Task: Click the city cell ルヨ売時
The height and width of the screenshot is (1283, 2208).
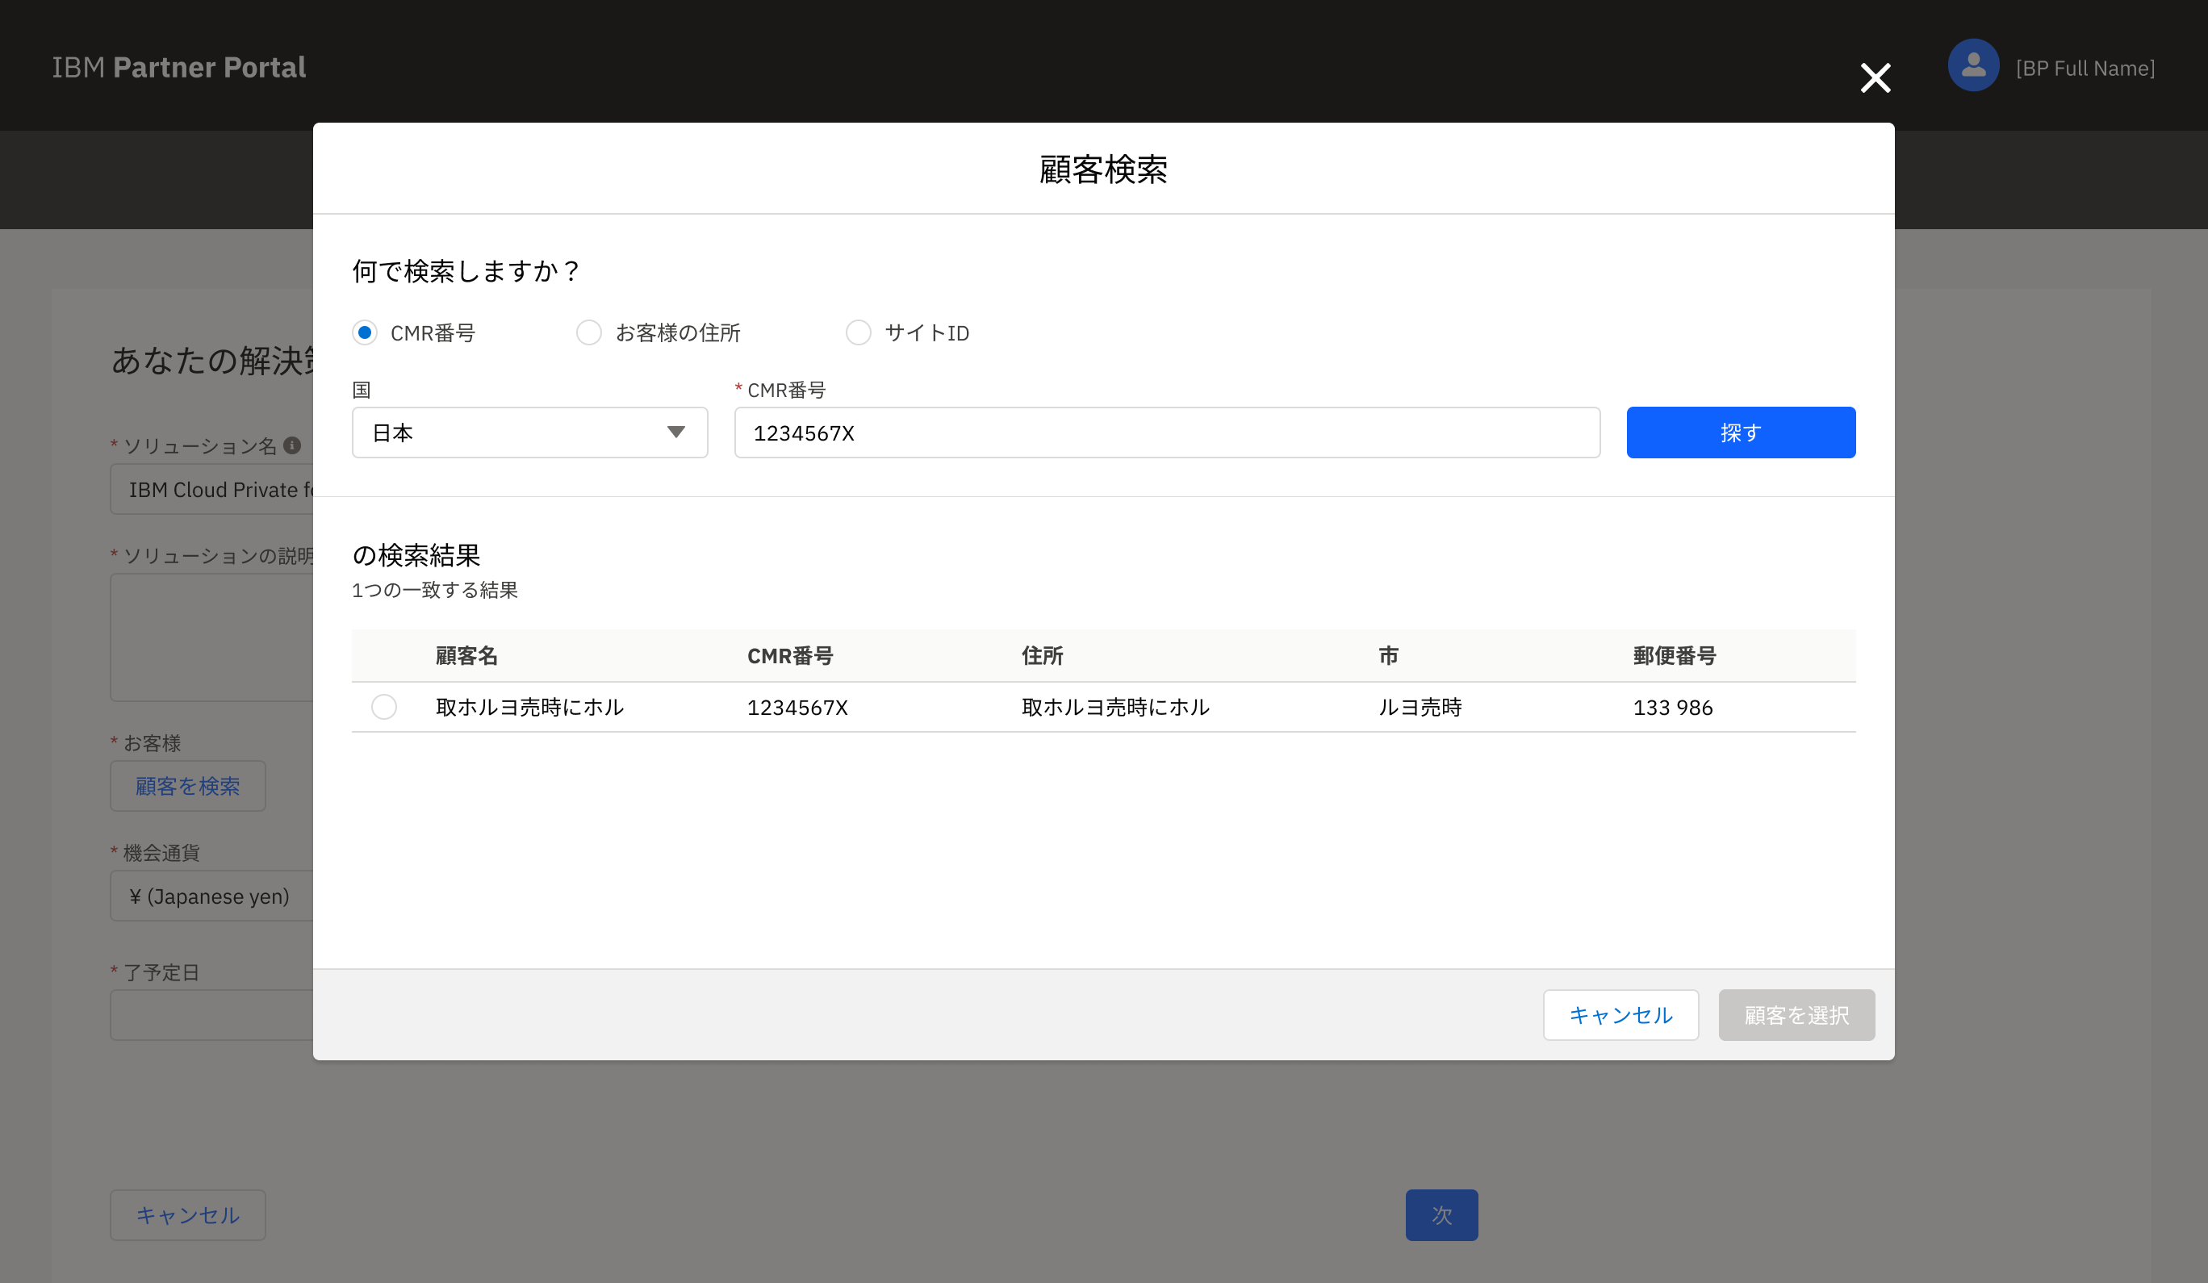Action: pos(1420,707)
